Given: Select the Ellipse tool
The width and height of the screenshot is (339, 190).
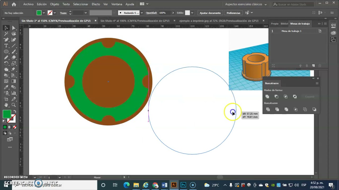Looking at the screenshot, I should click(x=6, y=52).
